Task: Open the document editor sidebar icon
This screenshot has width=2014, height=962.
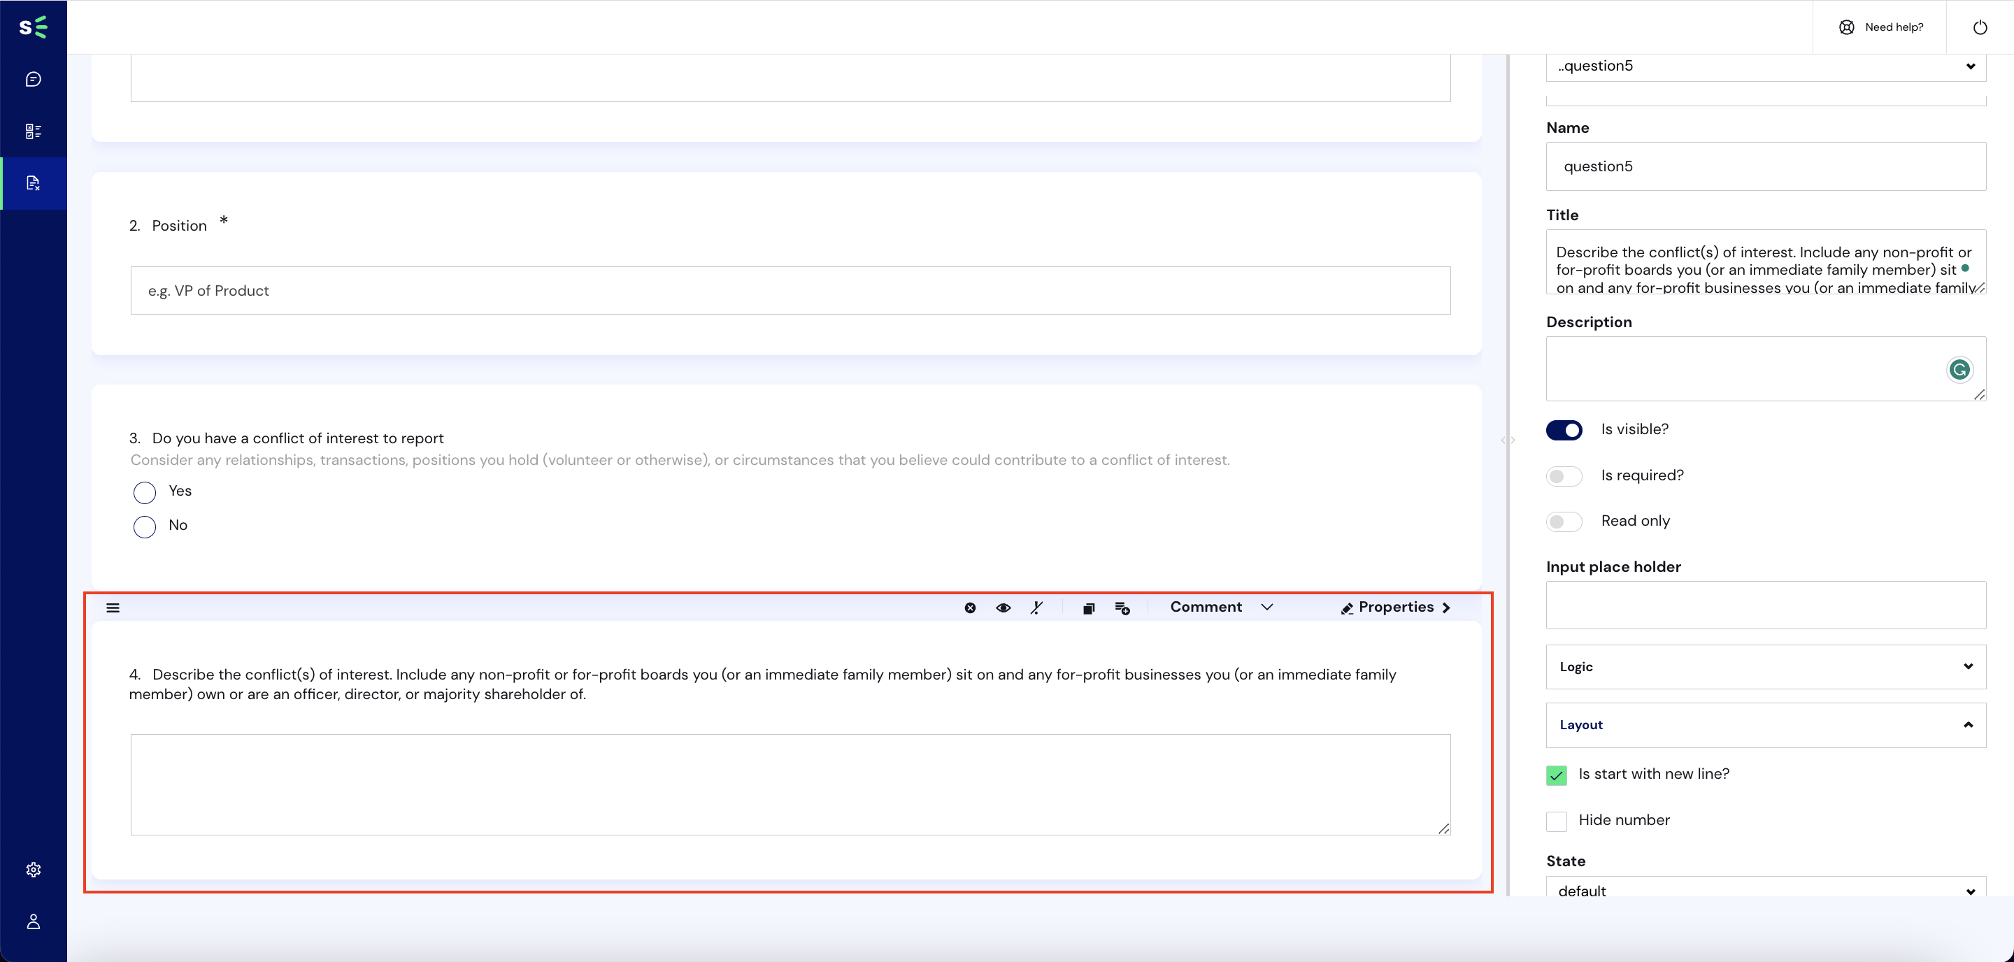Action: 33,183
